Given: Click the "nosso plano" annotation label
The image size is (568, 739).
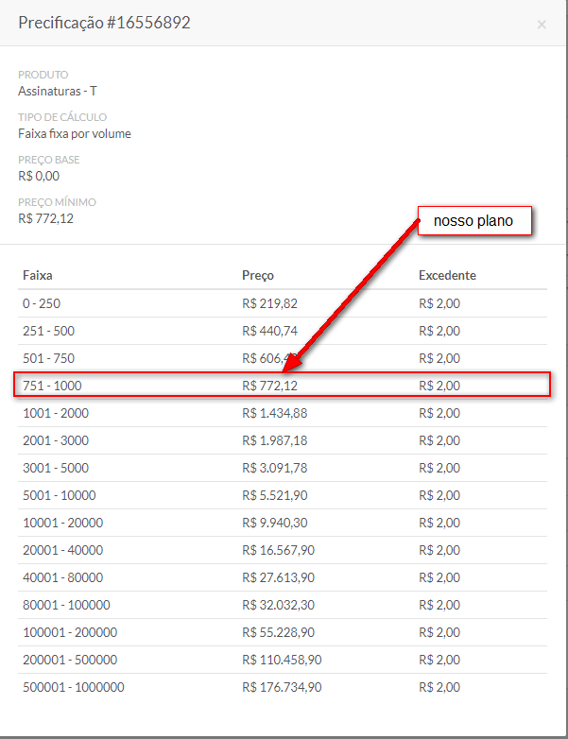Looking at the screenshot, I should pyautogui.click(x=474, y=221).
